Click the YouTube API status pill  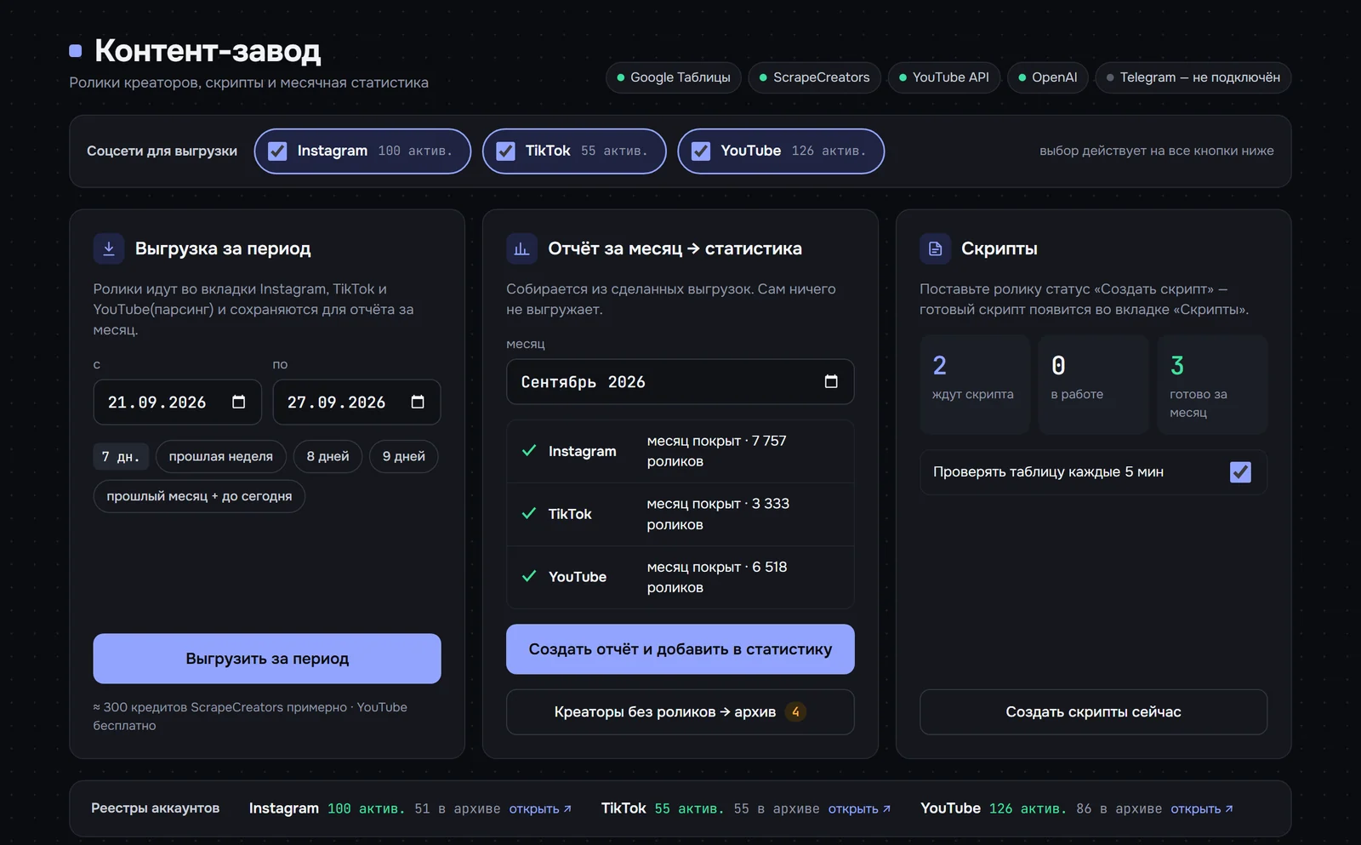pos(944,77)
